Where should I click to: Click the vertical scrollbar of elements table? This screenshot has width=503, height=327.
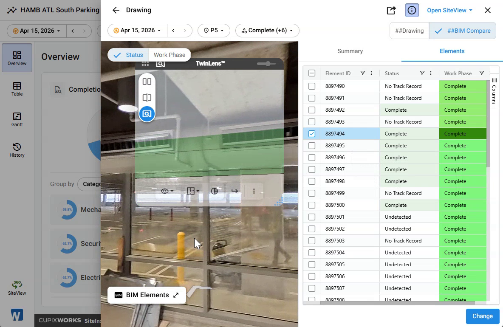[488, 124]
